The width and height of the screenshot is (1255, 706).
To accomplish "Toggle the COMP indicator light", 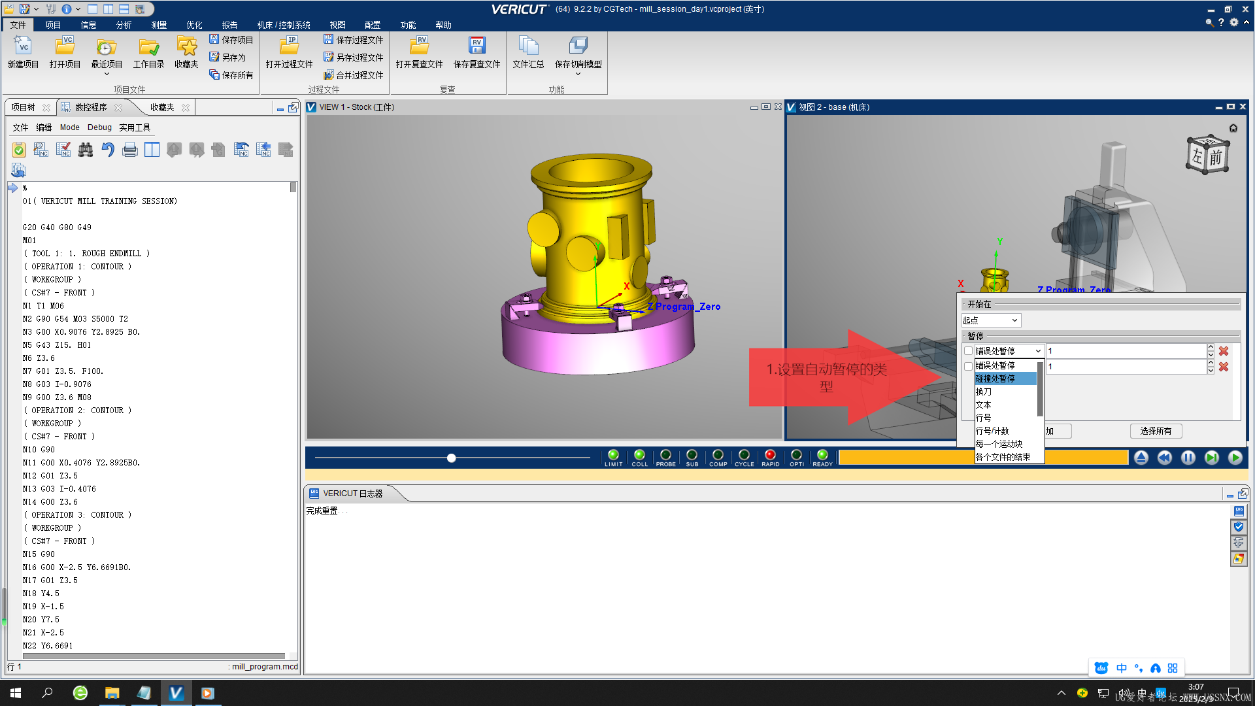I will [718, 457].
